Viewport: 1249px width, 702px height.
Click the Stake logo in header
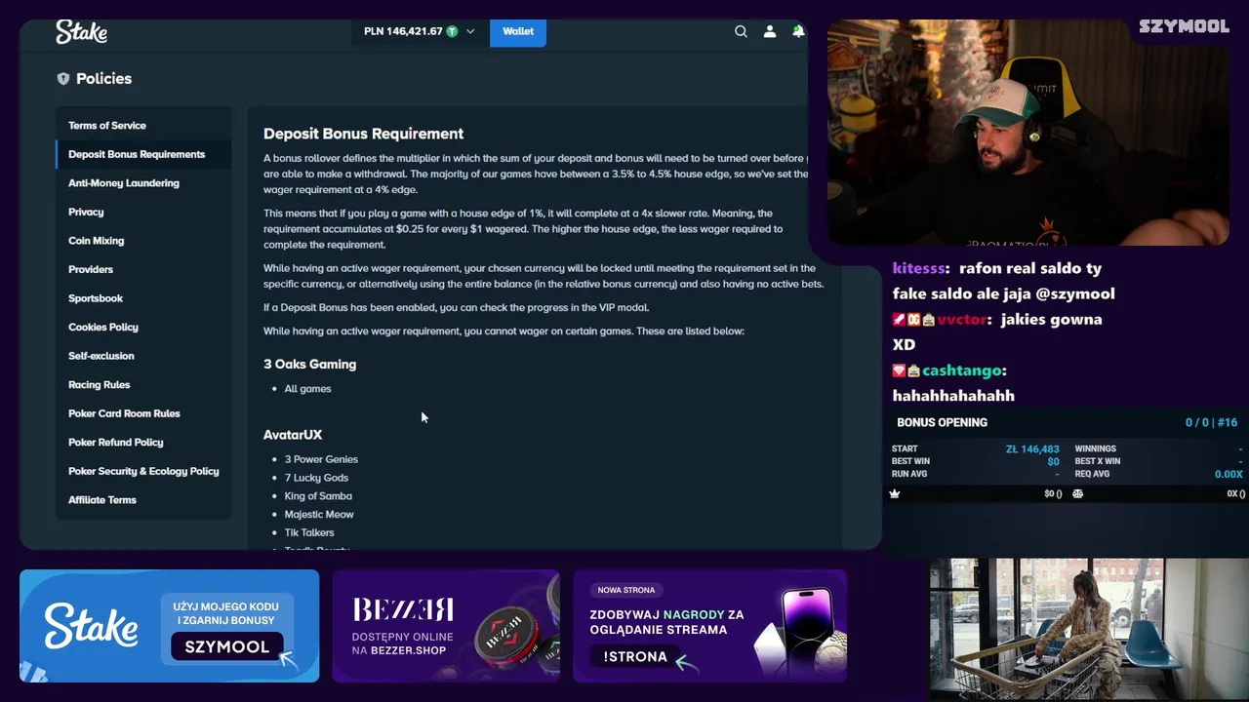pos(81,32)
